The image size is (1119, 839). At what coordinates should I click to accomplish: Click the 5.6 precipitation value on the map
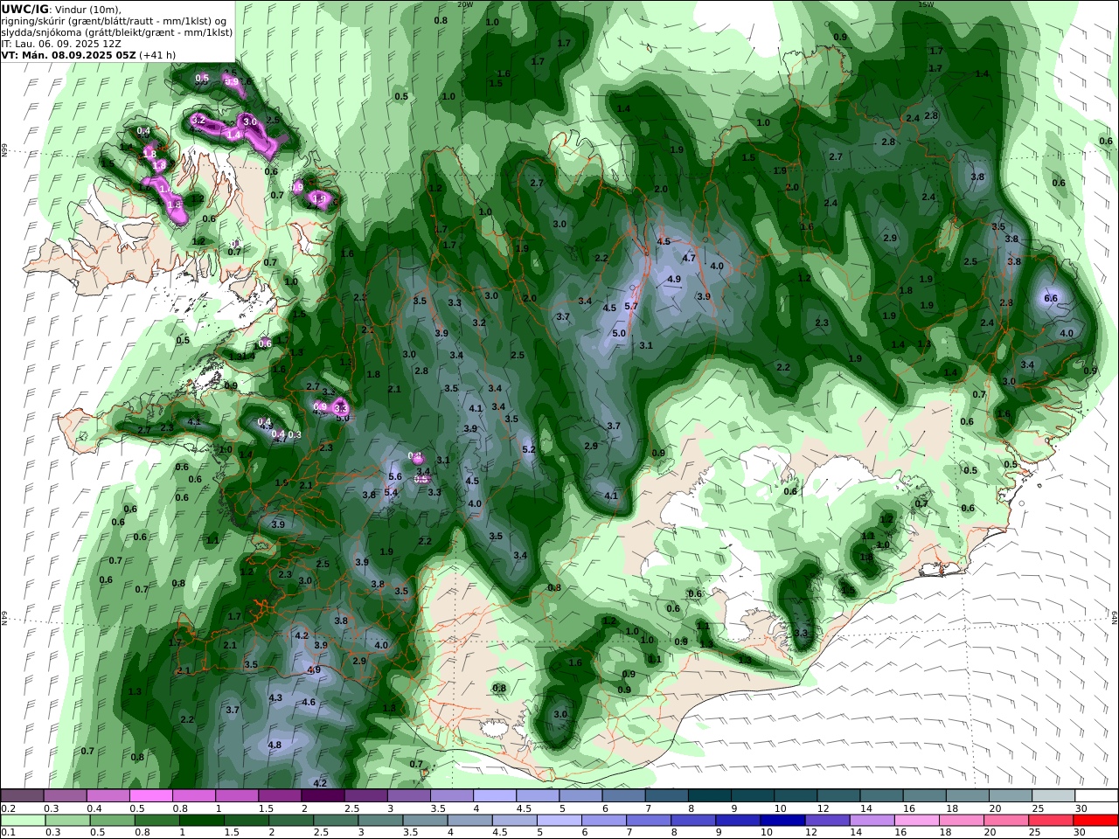click(x=394, y=476)
